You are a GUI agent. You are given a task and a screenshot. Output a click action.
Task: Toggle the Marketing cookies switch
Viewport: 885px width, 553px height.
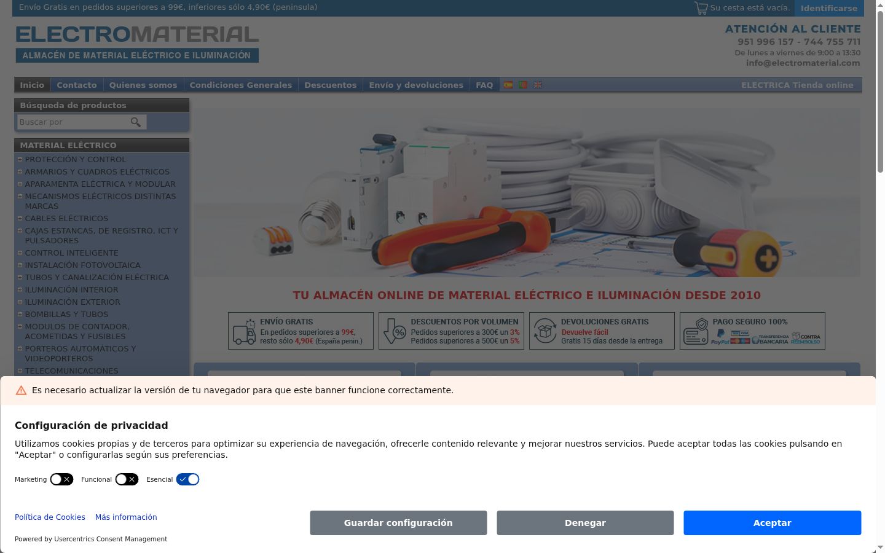[x=61, y=479]
